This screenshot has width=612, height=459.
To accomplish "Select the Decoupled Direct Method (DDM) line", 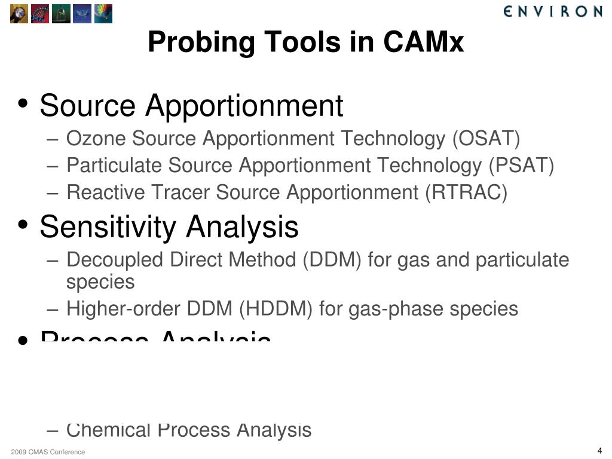I will (x=318, y=271).
